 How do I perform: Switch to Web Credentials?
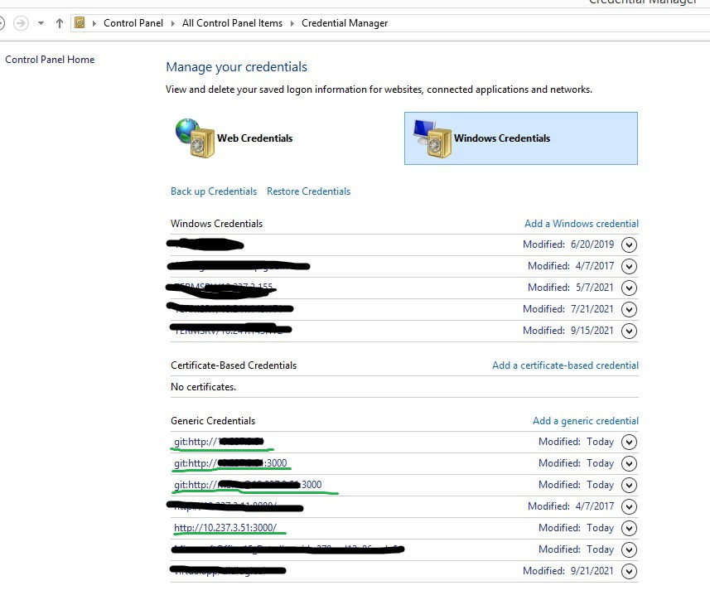coord(254,138)
